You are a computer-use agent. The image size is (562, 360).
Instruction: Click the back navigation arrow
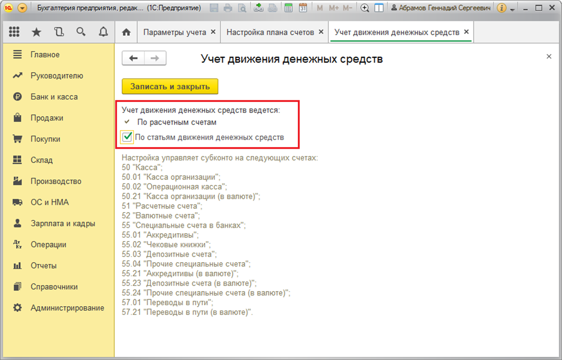[133, 58]
